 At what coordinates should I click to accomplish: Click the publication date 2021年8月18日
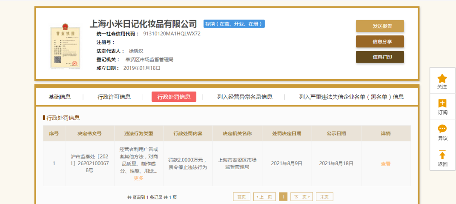pyautogui.click(x=336, y=164)
